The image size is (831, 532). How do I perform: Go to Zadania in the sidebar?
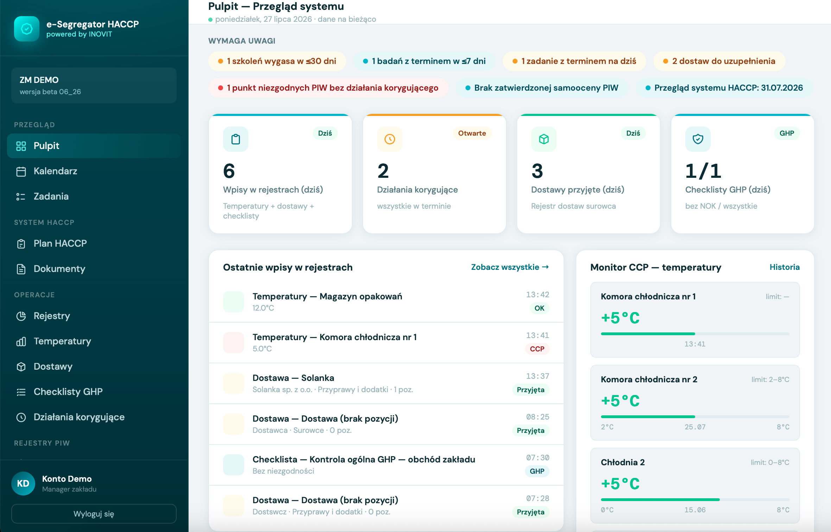click(x=94, y=196)
